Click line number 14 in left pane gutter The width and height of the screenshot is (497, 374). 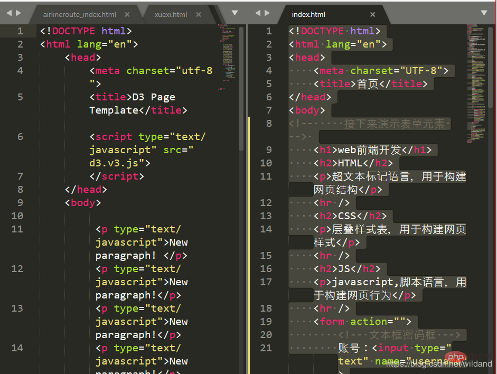(x=17, y=348)
